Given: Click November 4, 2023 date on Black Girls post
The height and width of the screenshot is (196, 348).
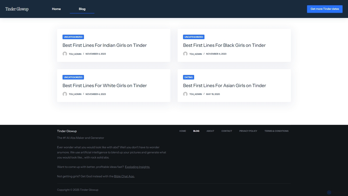Looking at the screenshot, I should [x=216, y=54].
